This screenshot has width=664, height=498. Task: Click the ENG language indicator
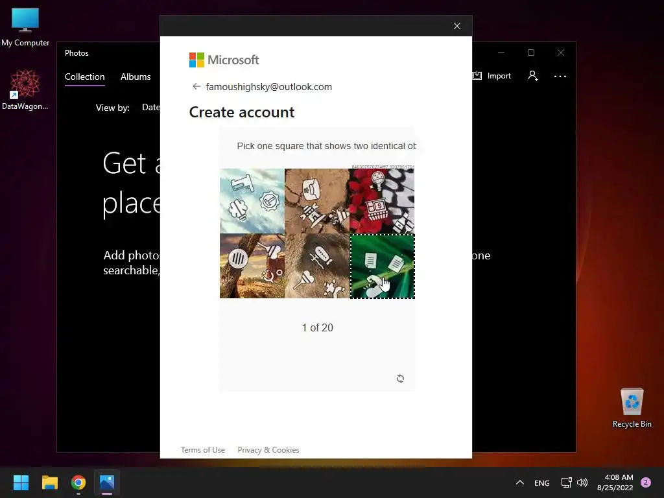point(542,482)
